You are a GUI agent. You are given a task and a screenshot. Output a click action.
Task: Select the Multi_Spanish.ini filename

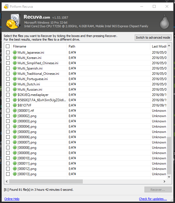30,68
